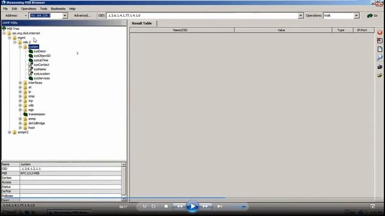Select the sysServices leaf node
The width and height of the screenshot is (385, 216).
pyautogui.click(x=42, y=79)
